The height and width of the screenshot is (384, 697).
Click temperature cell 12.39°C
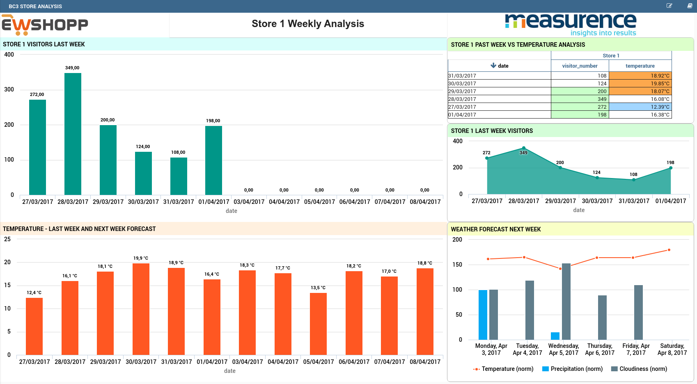coord(640,107)
